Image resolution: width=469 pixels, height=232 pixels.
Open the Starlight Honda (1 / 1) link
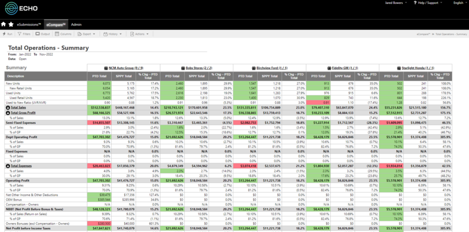coord(418,68)
